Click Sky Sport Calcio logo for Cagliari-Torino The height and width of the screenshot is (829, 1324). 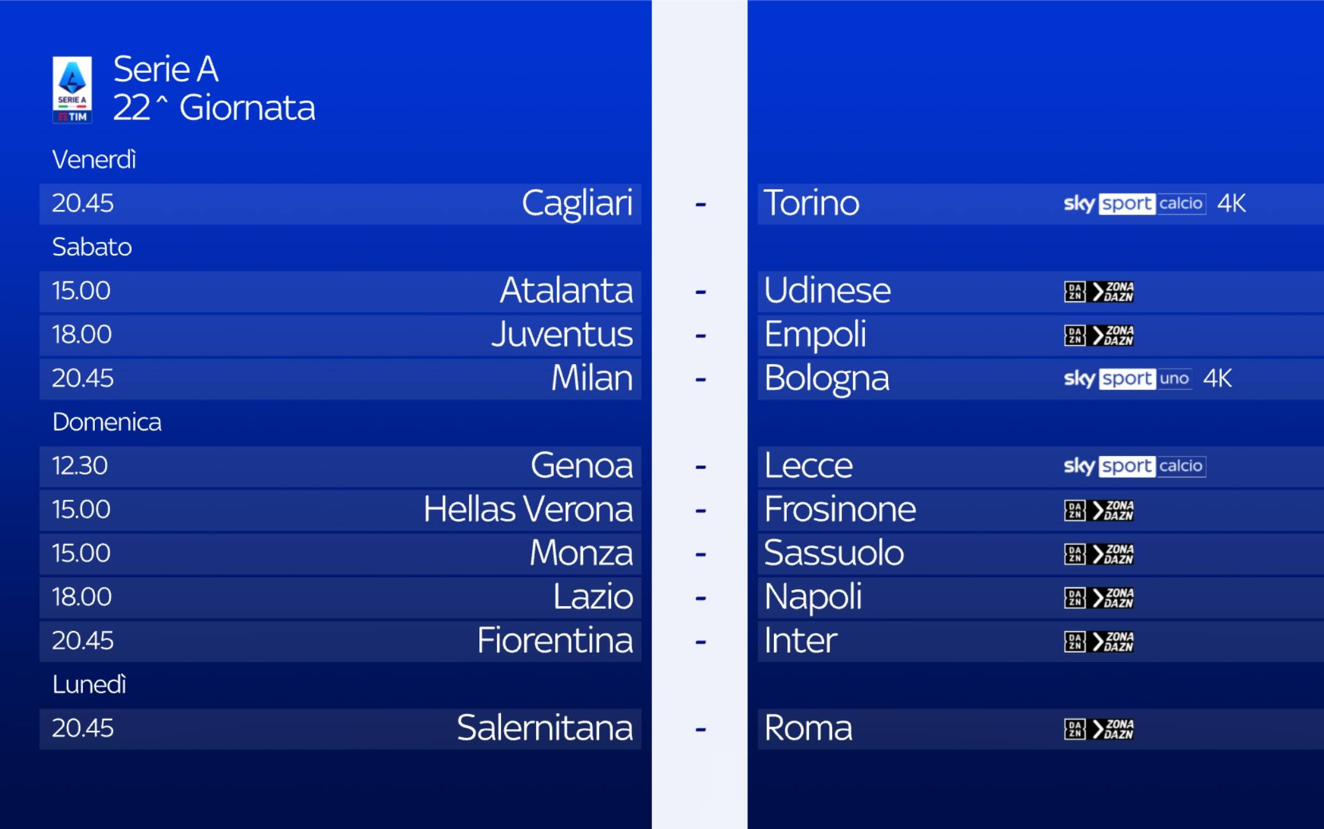pyautogui.click(x=1134, y=204)
